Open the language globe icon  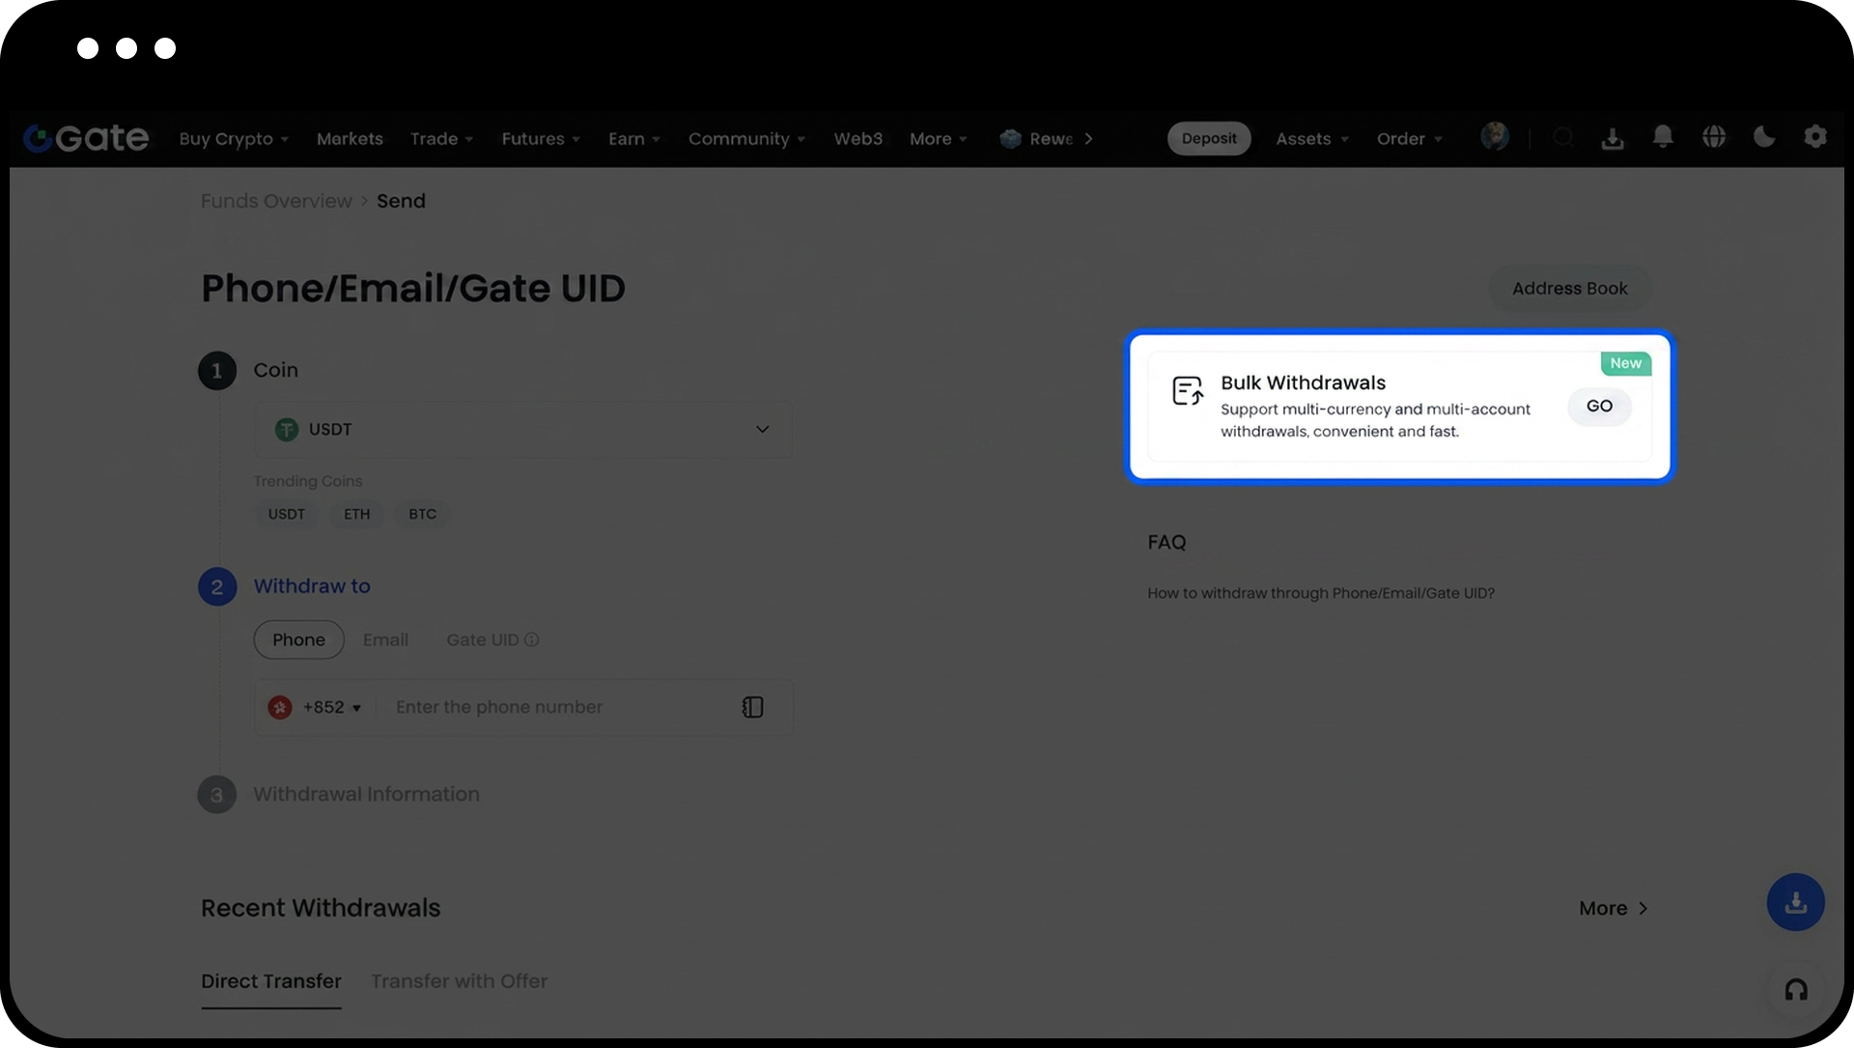pos(1714,137)
